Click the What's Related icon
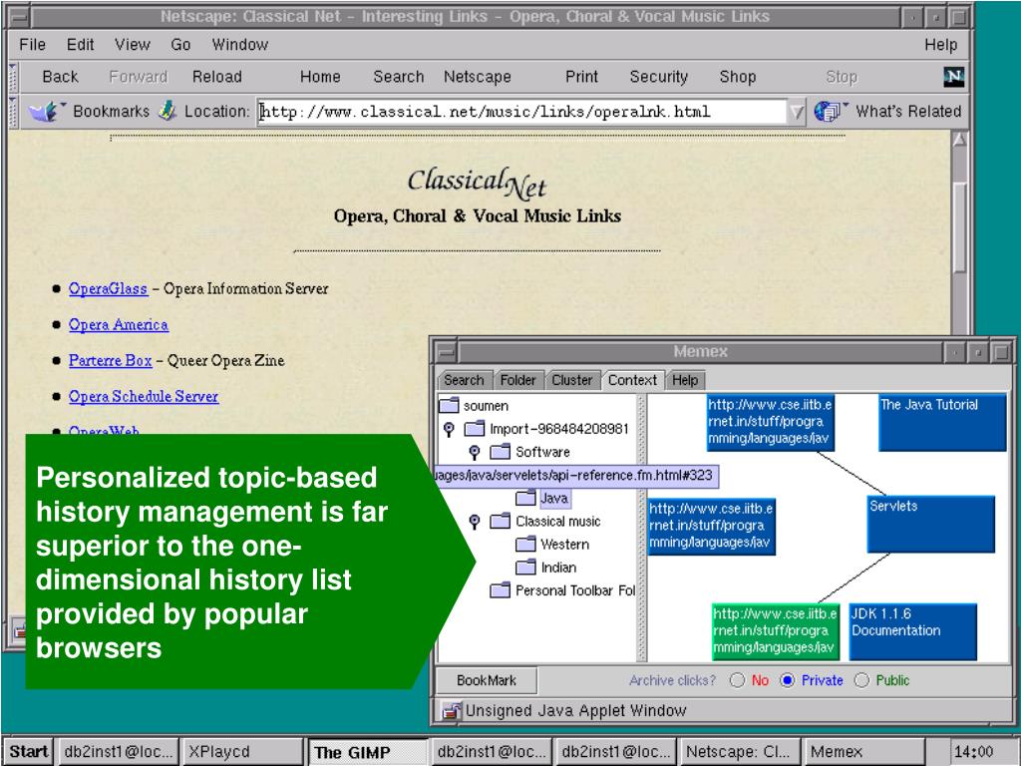The width and height of the screenshot is (1021, 766). pos(830,112)
